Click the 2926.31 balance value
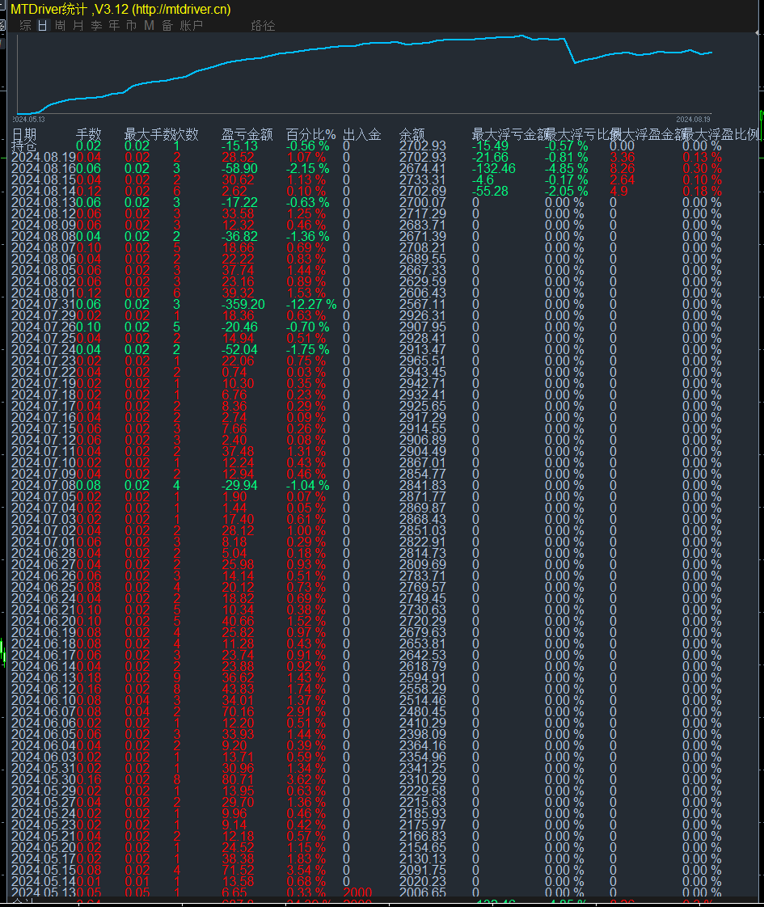This screenshot has height=907, width=764. (x=423, y=316)
